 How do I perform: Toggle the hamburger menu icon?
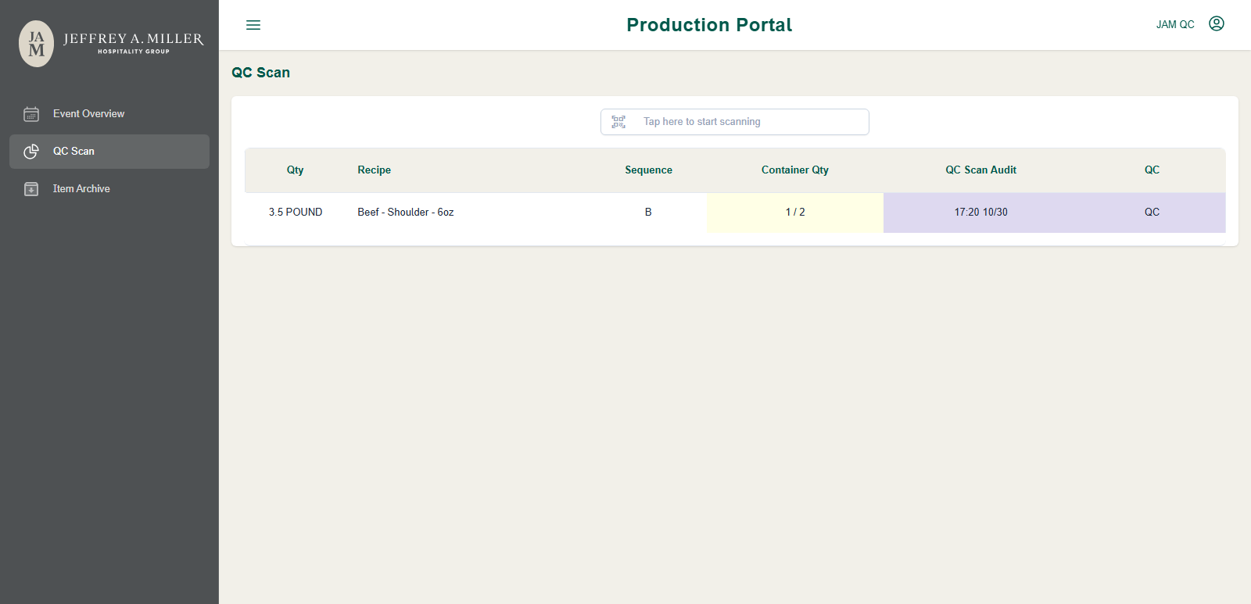(x=253, y=25)
